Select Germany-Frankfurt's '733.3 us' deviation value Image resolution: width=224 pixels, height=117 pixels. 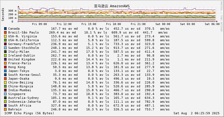point(121,44)
